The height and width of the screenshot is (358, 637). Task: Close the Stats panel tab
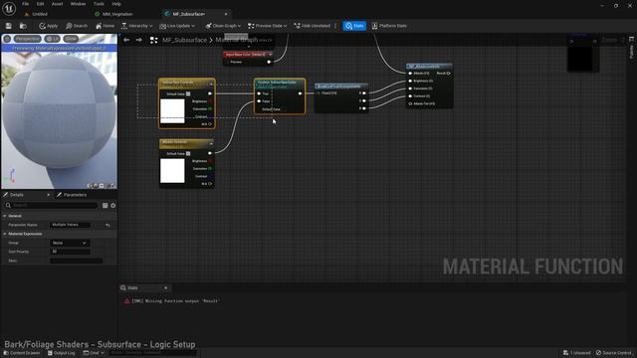coord(166,287)
